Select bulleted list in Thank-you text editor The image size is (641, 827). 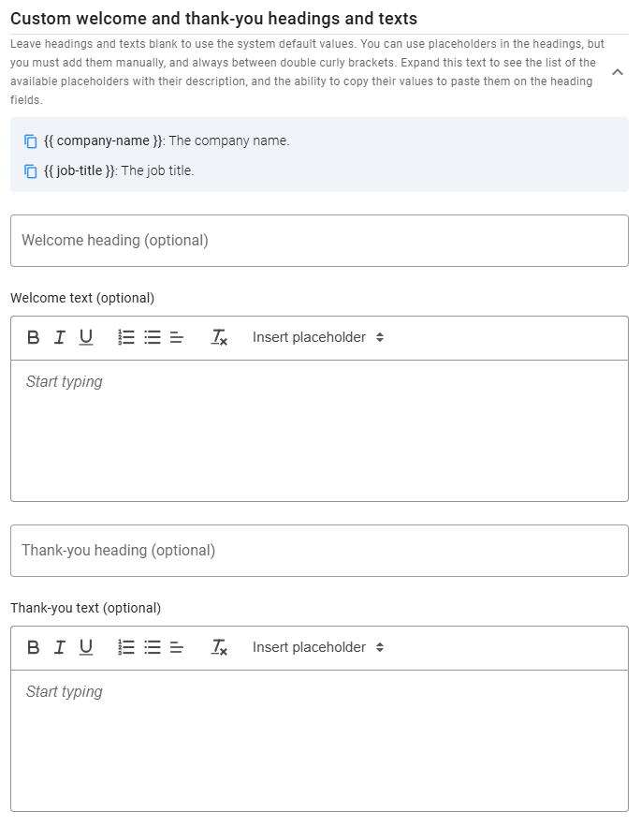tap(152, 647)
